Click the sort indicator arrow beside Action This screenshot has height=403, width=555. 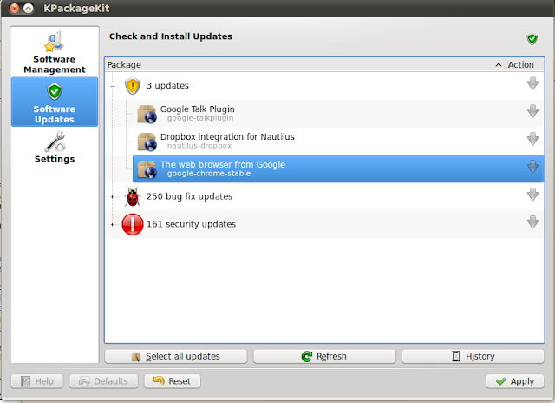tap(499, 65)
